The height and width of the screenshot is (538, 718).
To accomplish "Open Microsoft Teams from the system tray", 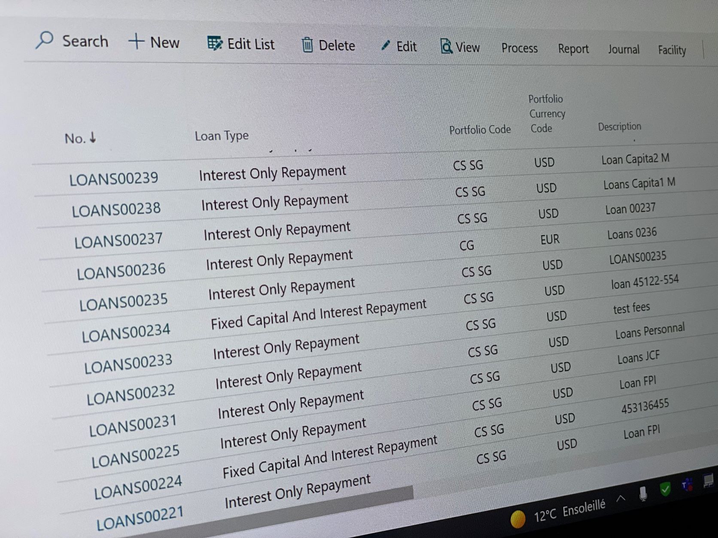I will point(687,484).
